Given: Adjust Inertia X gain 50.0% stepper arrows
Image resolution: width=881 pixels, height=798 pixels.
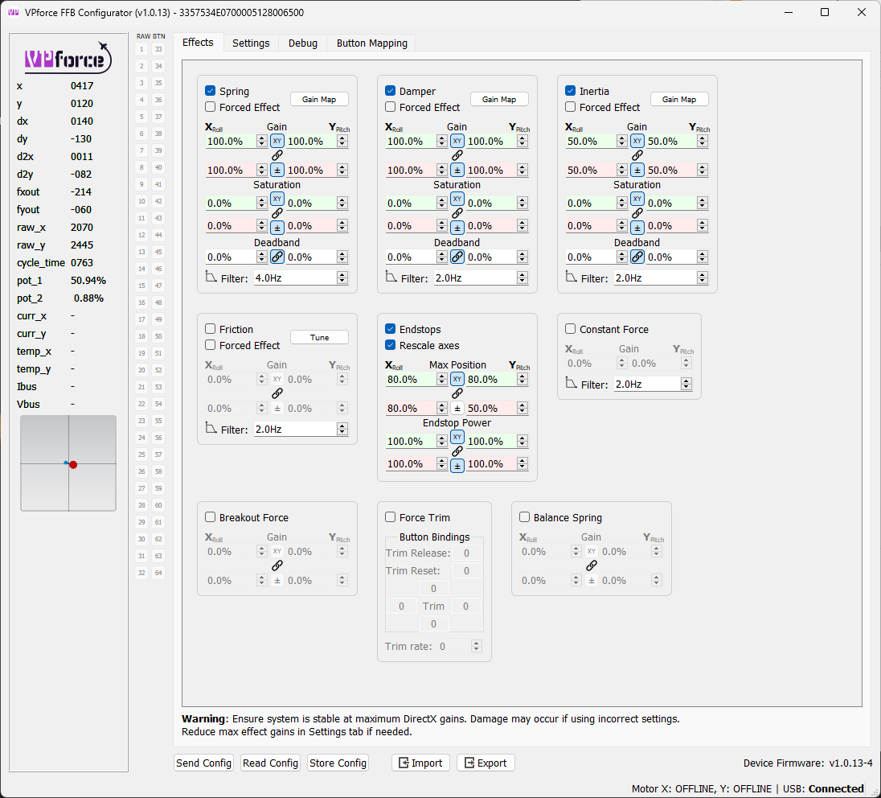Looking at the screenshot, I should 621,141.
